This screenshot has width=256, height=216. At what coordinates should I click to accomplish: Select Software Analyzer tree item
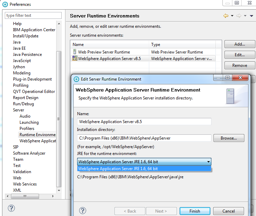[x=29, y=153]
